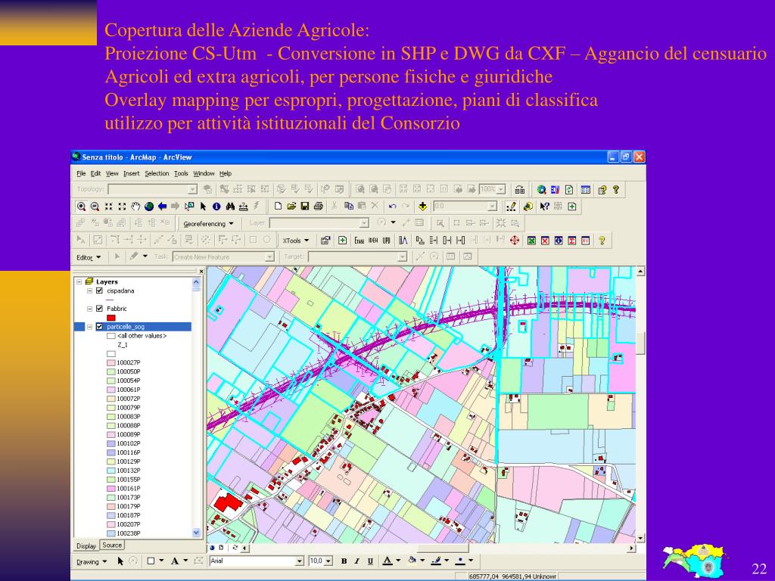Select the Zoom In tool
The height and width of the screenshot is (581, 775).
[81, 207]
